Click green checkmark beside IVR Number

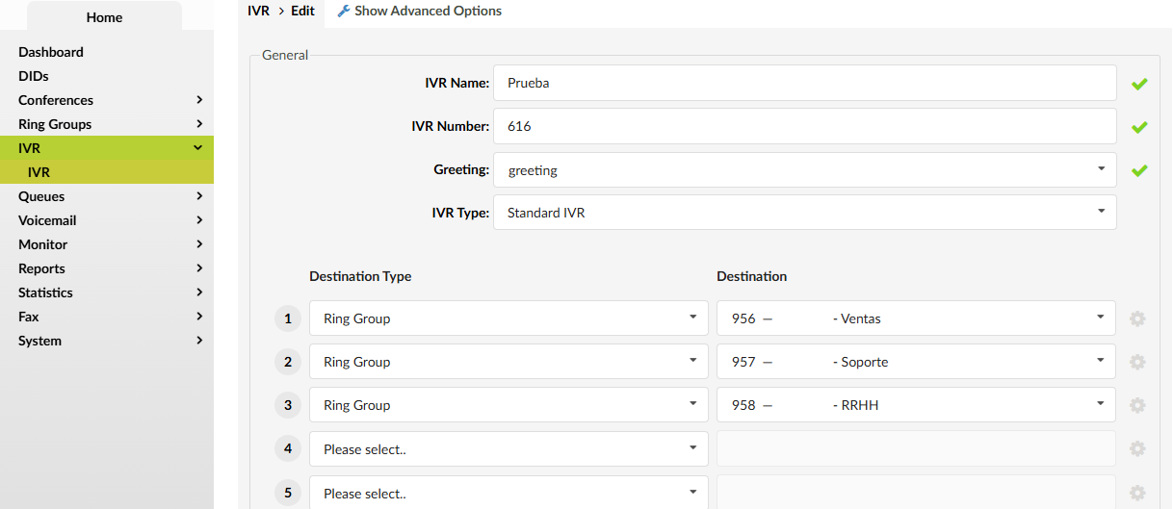tap(1139, 127)
